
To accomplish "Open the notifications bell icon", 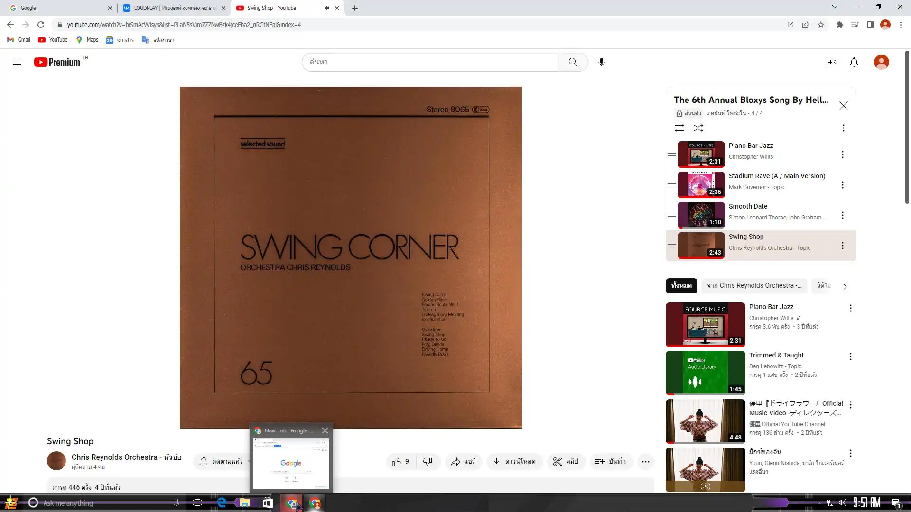I will click(854, 62).
